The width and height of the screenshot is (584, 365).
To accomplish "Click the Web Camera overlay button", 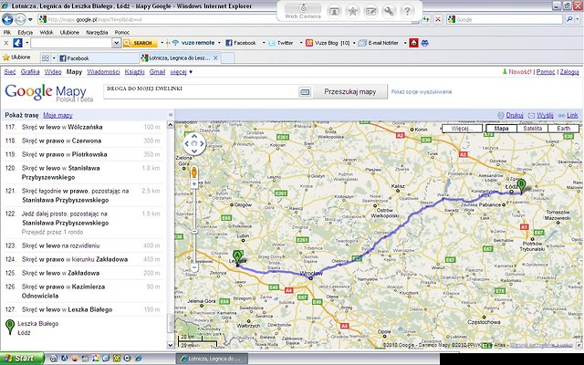I will click(x=303, y=11).
